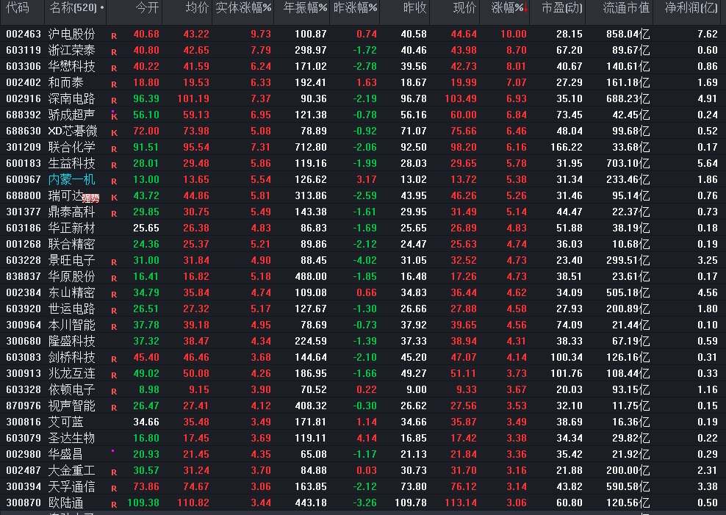Screen dimensions: 726x515
Task: Click 流通市值 858.04亿 of 沪电股份
Action: click(628, 35)
